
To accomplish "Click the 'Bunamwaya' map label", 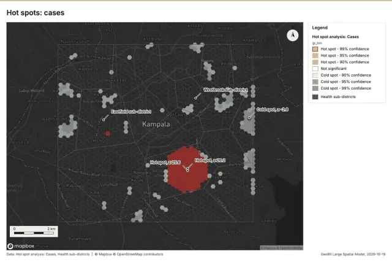I will coord(79,239).
